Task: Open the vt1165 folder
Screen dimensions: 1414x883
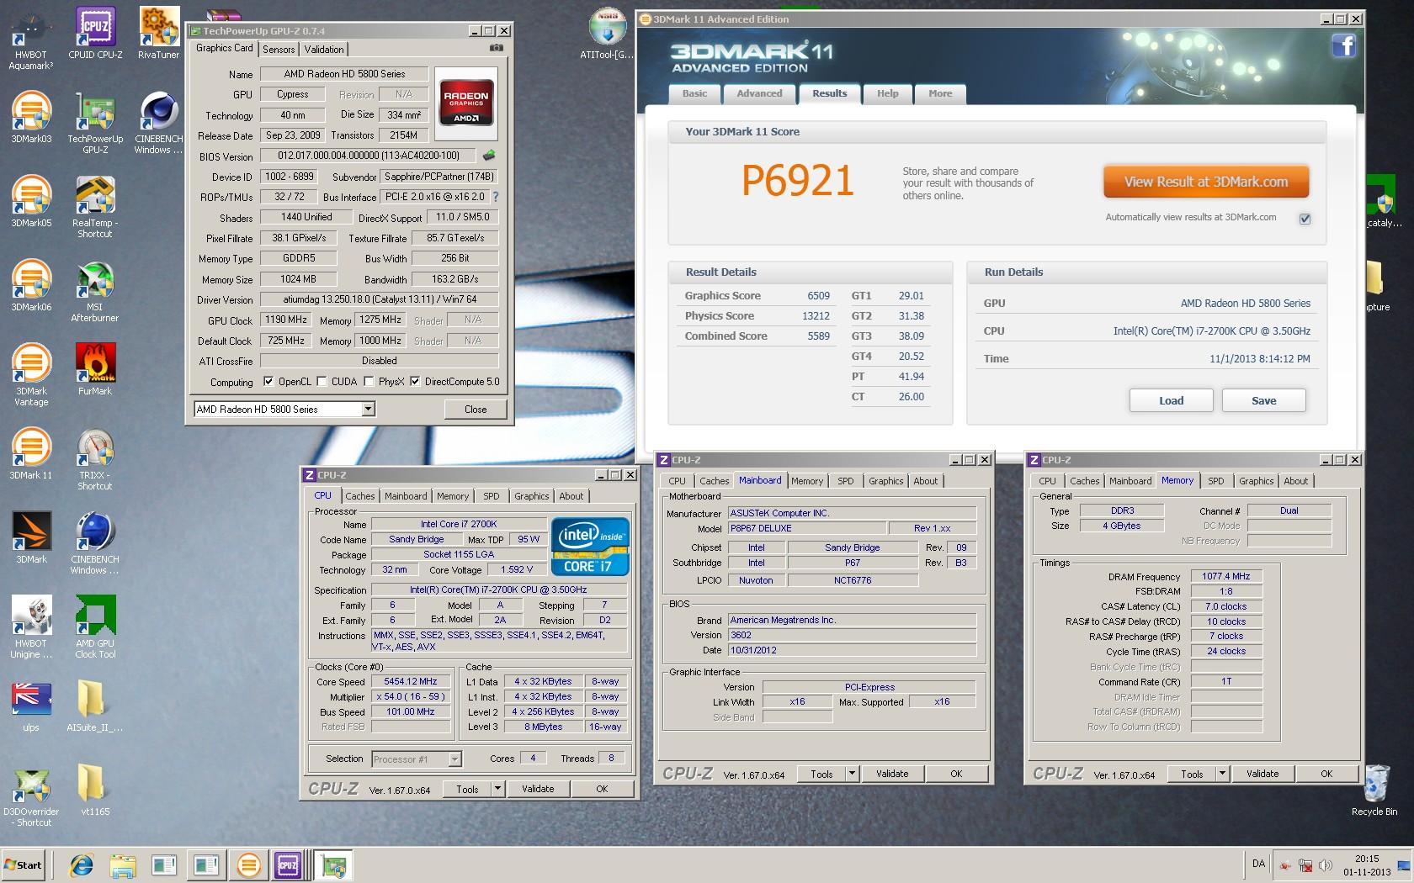Action: (x=93, y=790)
